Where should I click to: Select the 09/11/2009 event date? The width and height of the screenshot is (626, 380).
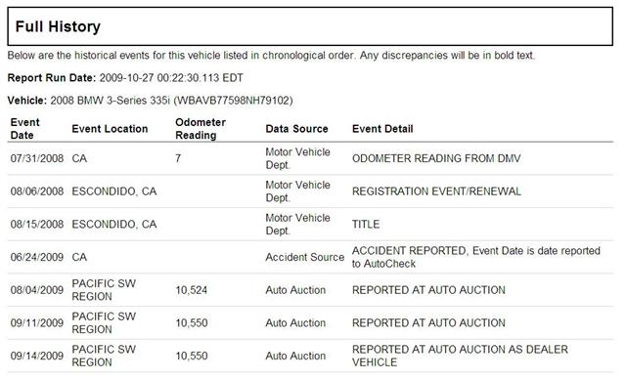[x=37, y=323]
